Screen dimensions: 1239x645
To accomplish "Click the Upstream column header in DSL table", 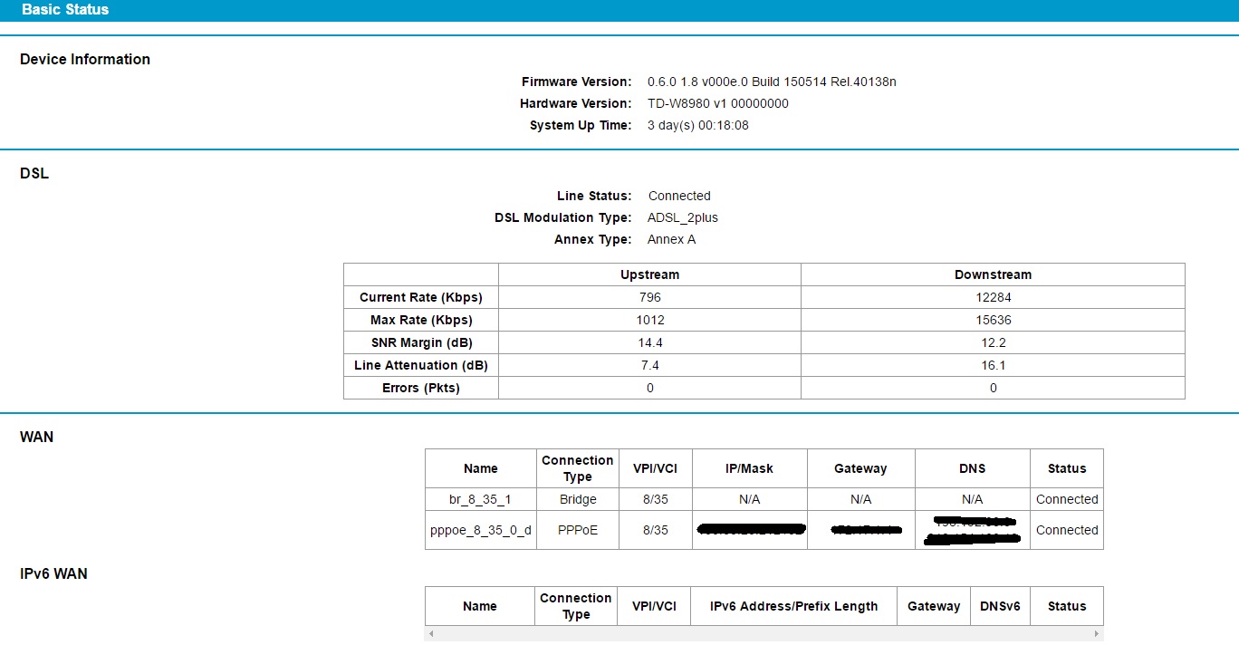I will 649,274.
